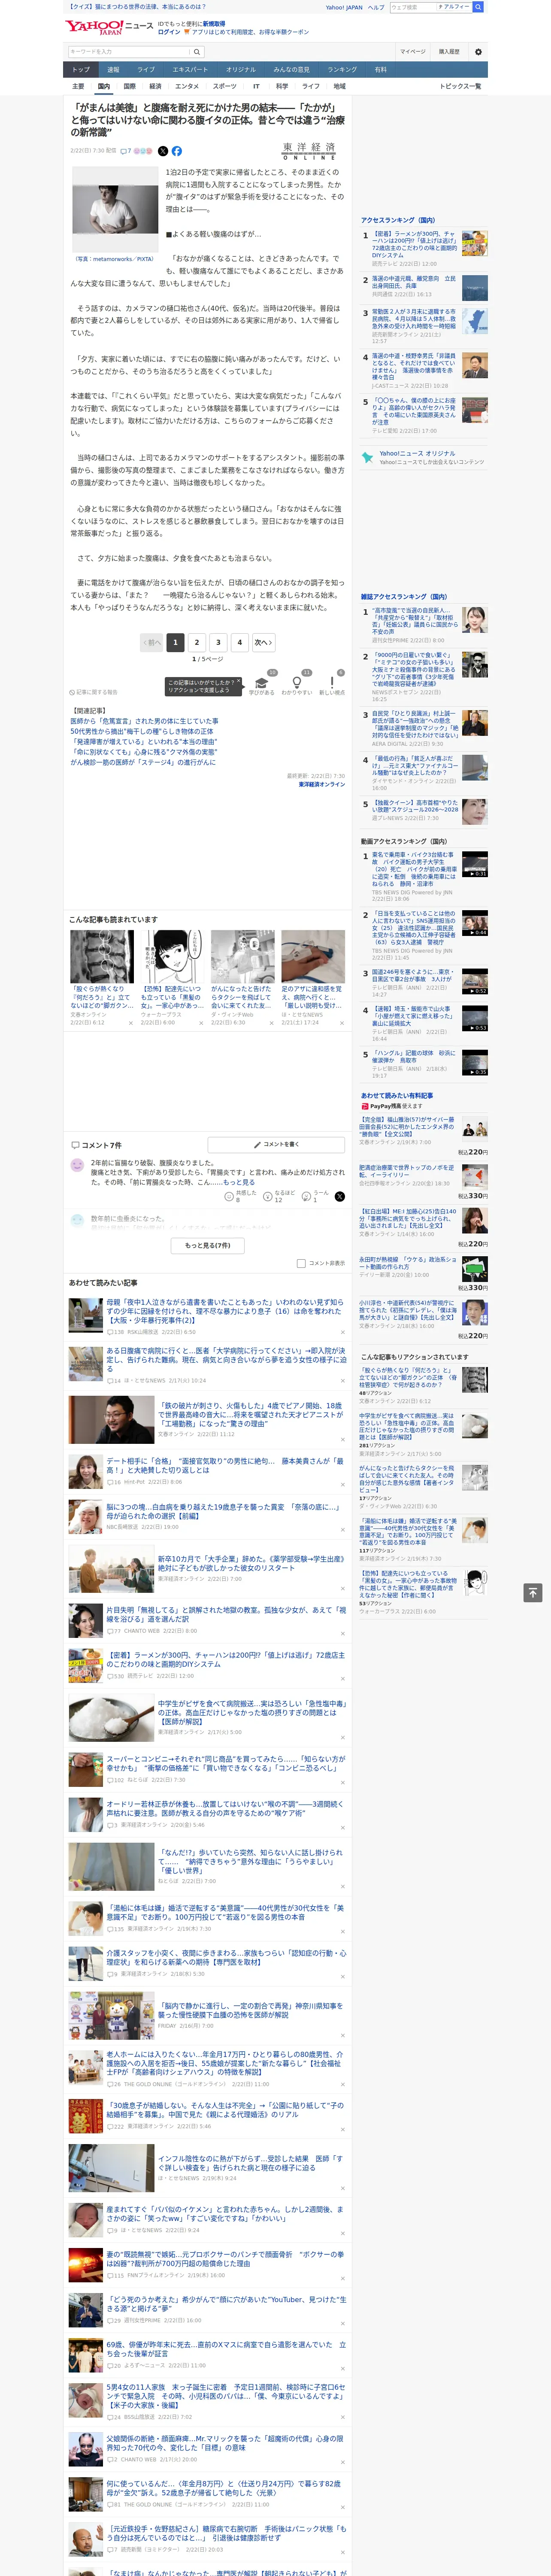Click the report-article prohibition icon link
551x2576 pixels.
(x=93, y=692)
